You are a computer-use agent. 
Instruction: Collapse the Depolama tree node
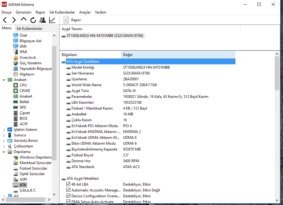[x=4, y=152]
